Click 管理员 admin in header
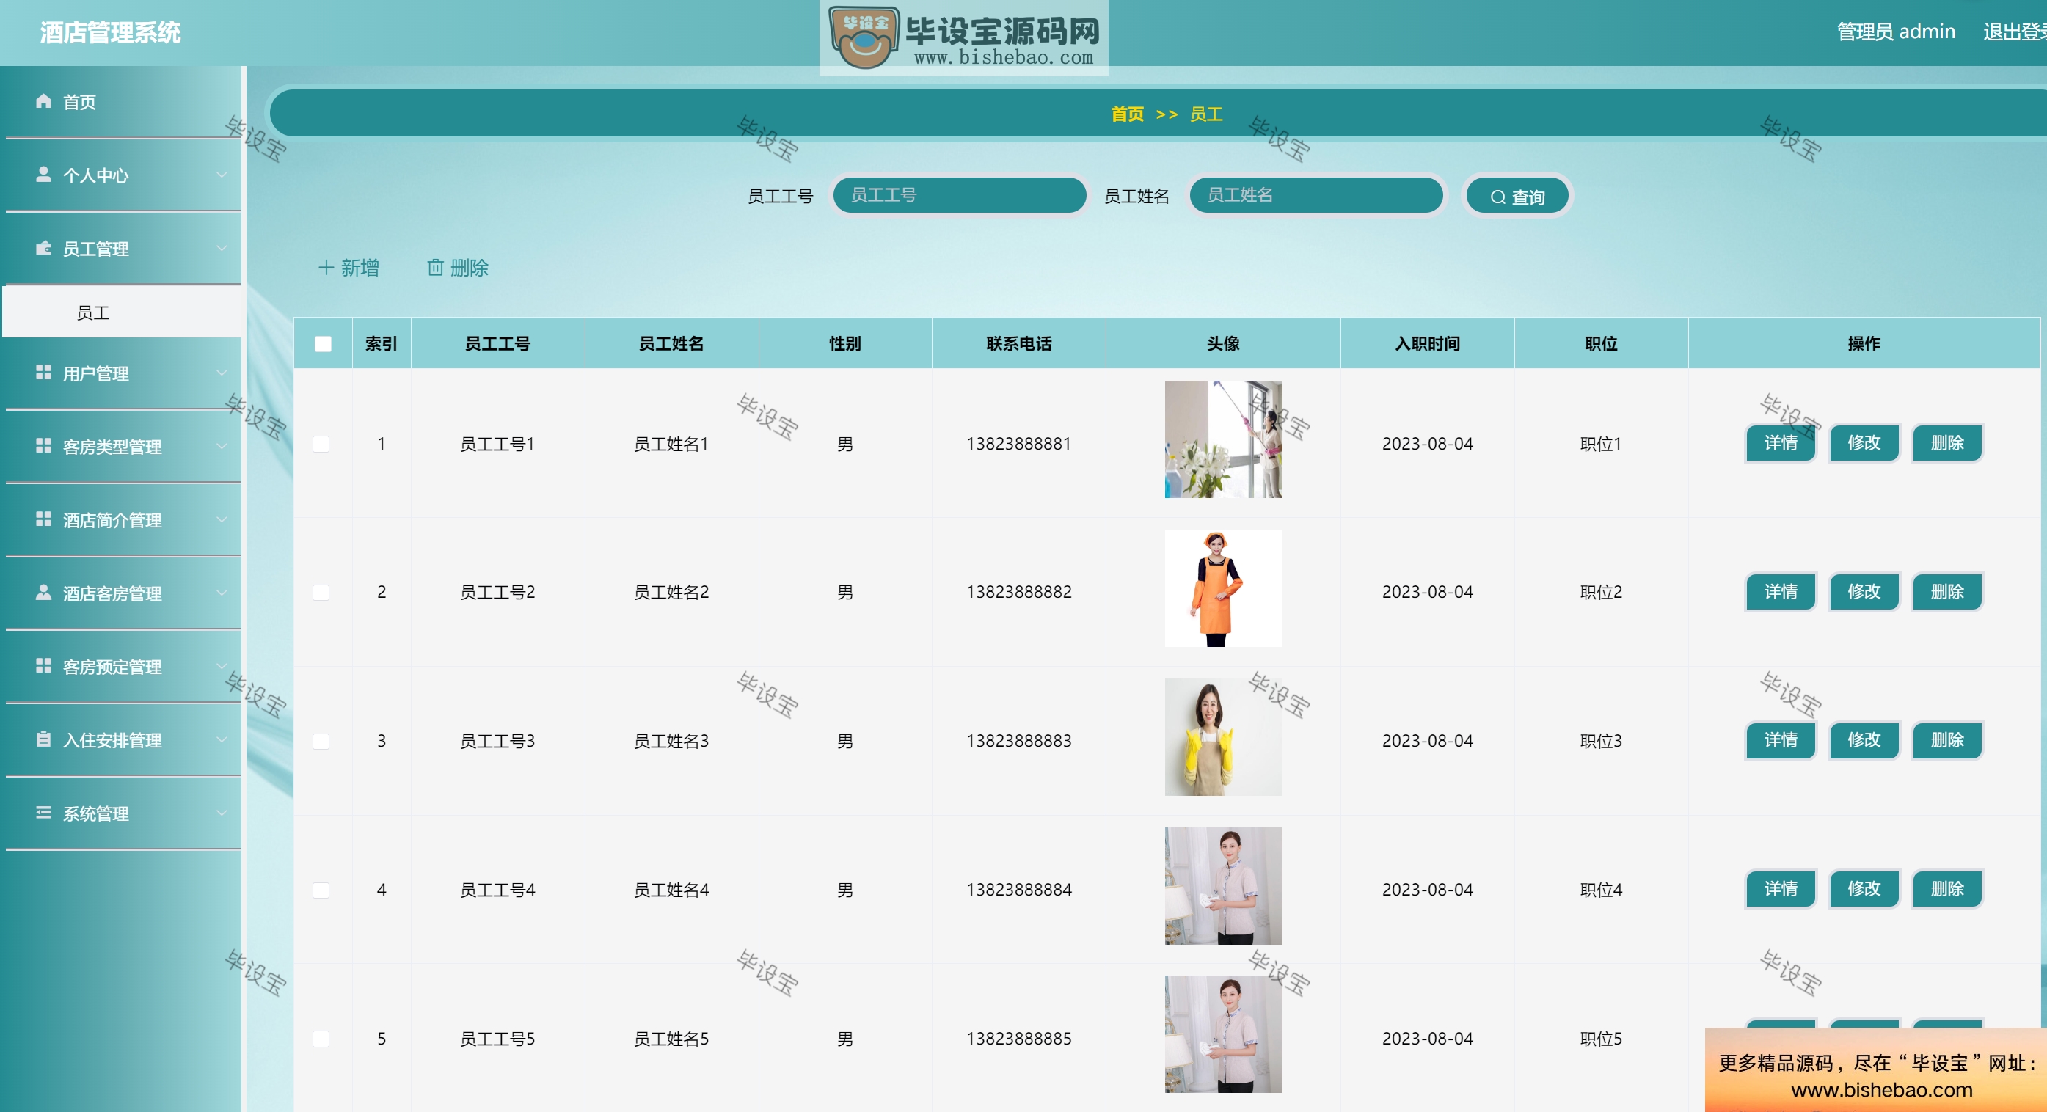 point(1895,31)
